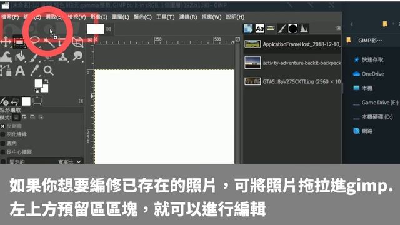Select activity-adventure-backlit-backpack image in list
This screenshot has width=400, height=225.
coord(292,62)
